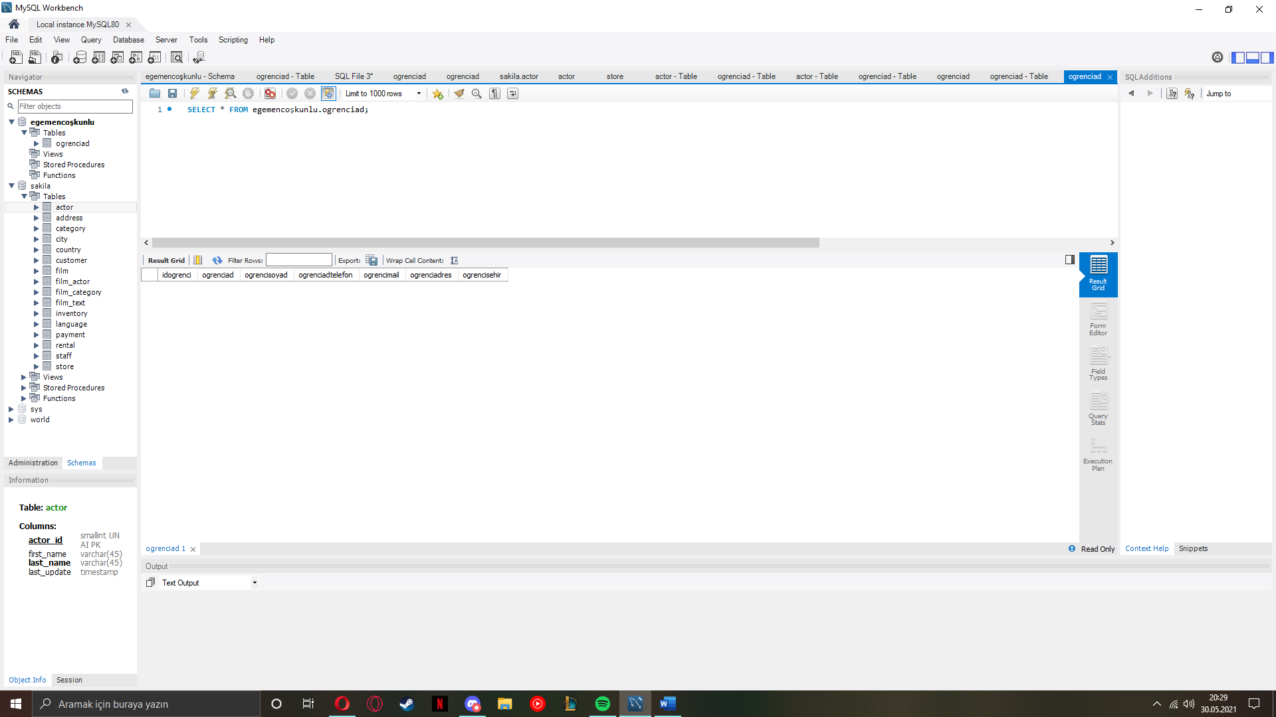Screen dimensions: 1276x717
Task: Open the Database menu
Action: coord(128,40)
